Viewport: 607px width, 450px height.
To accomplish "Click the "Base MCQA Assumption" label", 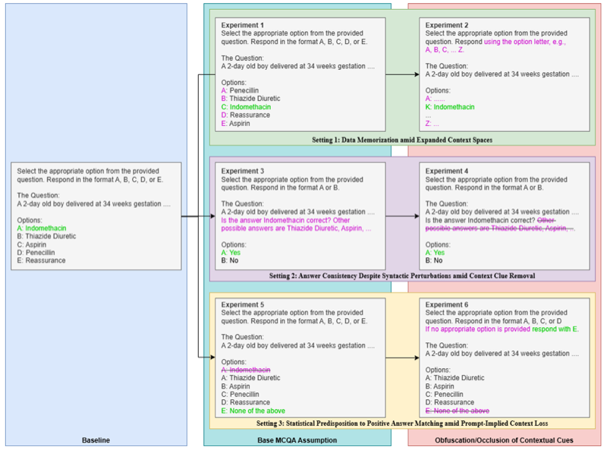I will coord(297,440).
